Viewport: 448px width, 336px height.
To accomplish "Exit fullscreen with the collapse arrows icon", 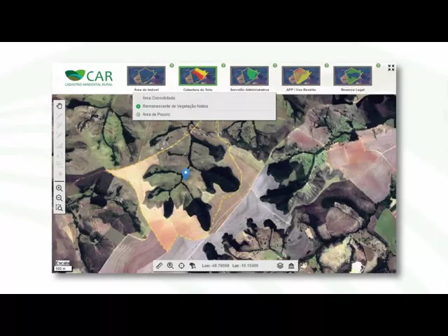I will (x=391, y=68).
